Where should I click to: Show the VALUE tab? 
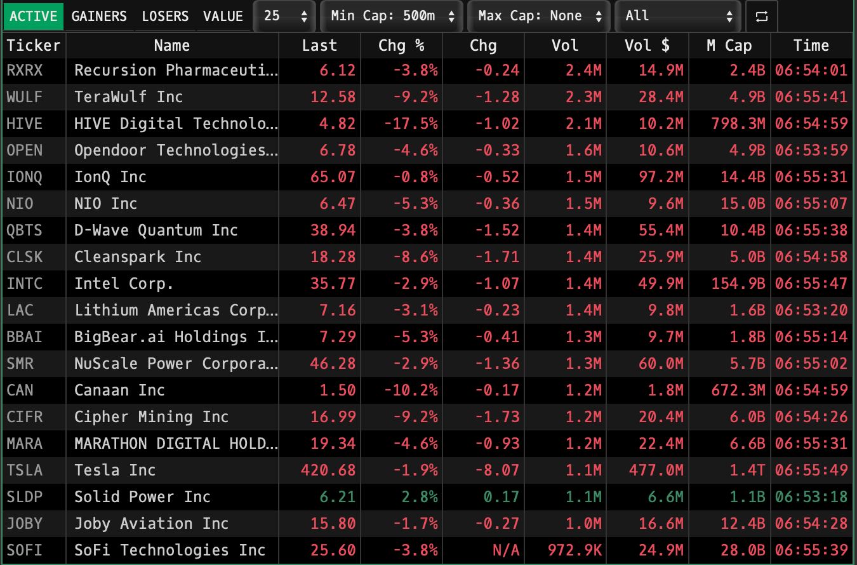[x=223, y=16]
